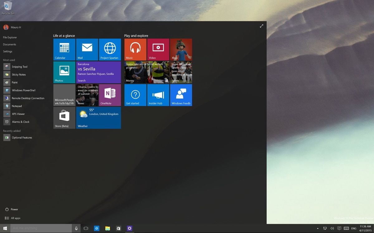Image resolution: width=374 pixels, height=233 pixels.
Task: Click the Mauro H account menu
Action: (12, 27)
